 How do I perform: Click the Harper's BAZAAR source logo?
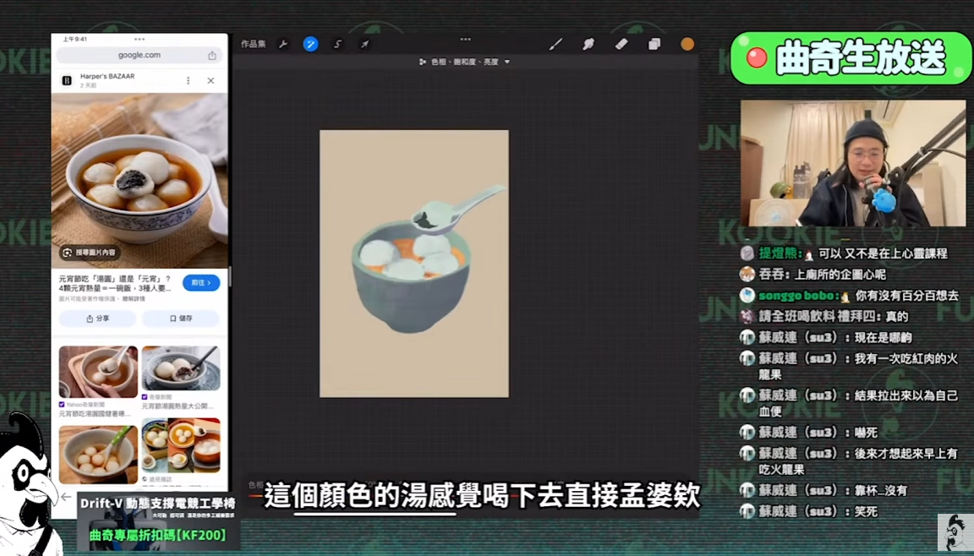(x=67, y=80)
